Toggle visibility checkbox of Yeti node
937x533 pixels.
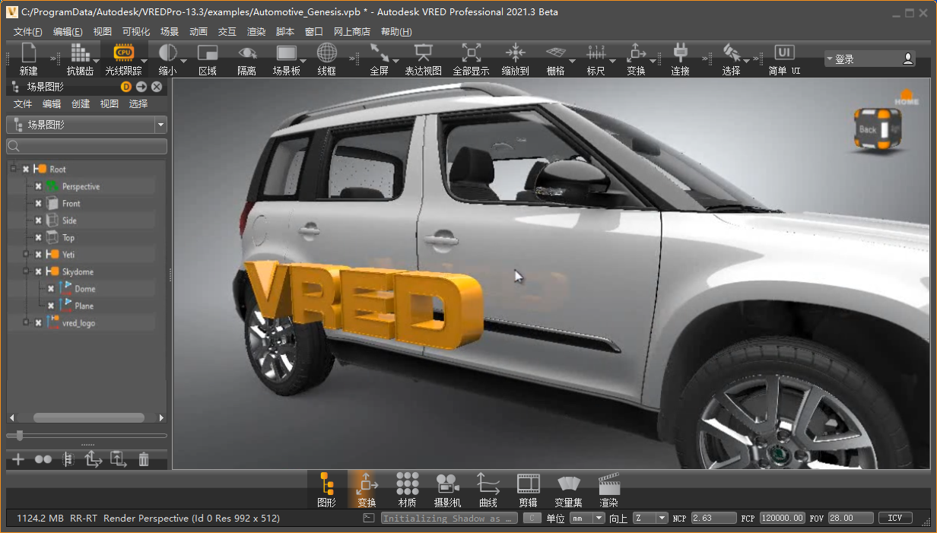tap(38, 255)
